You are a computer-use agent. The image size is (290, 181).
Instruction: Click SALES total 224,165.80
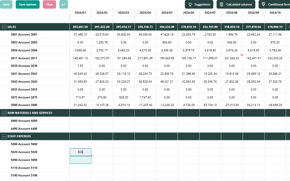210,27
